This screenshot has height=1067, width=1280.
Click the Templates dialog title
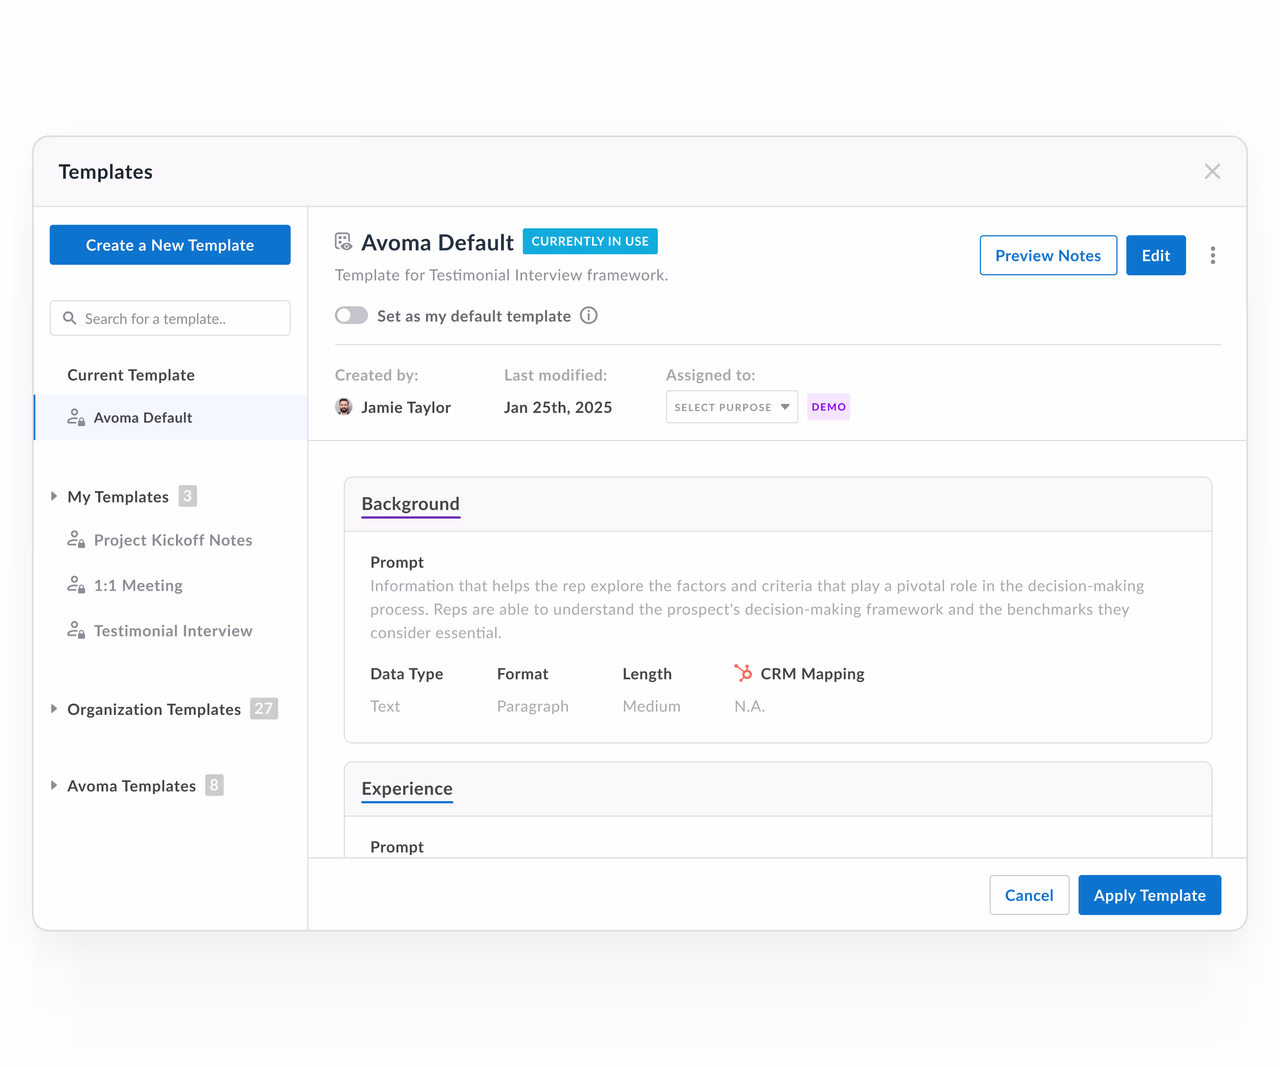106,172
